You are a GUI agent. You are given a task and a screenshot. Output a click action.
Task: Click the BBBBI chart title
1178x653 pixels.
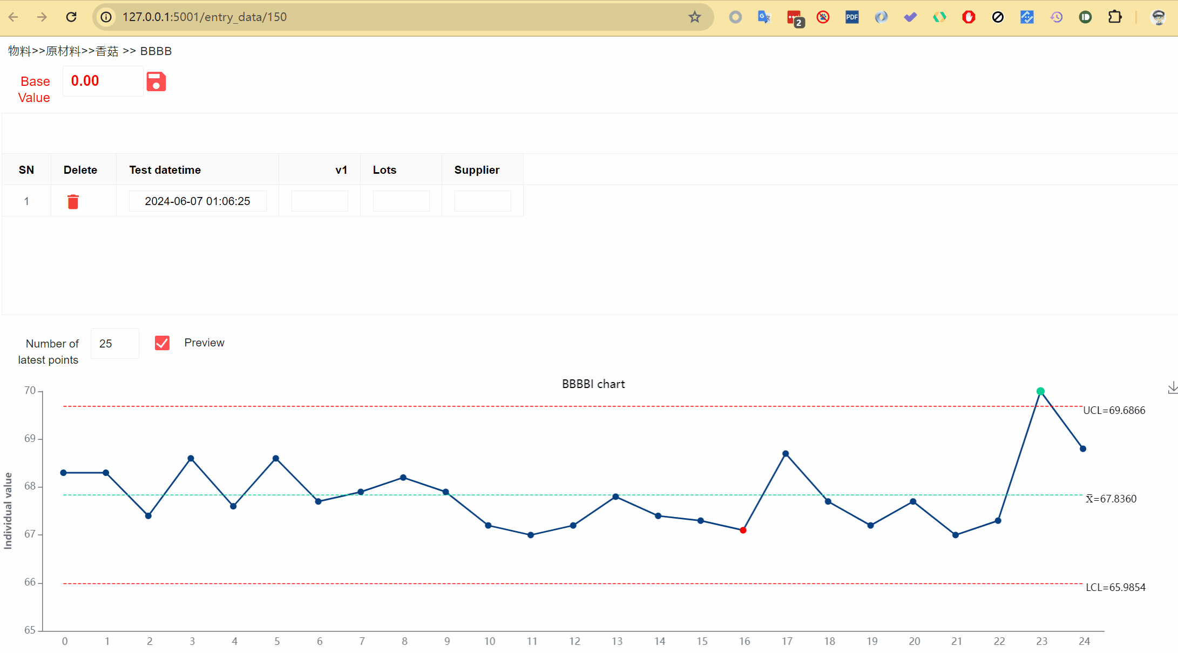coord(593,384)
